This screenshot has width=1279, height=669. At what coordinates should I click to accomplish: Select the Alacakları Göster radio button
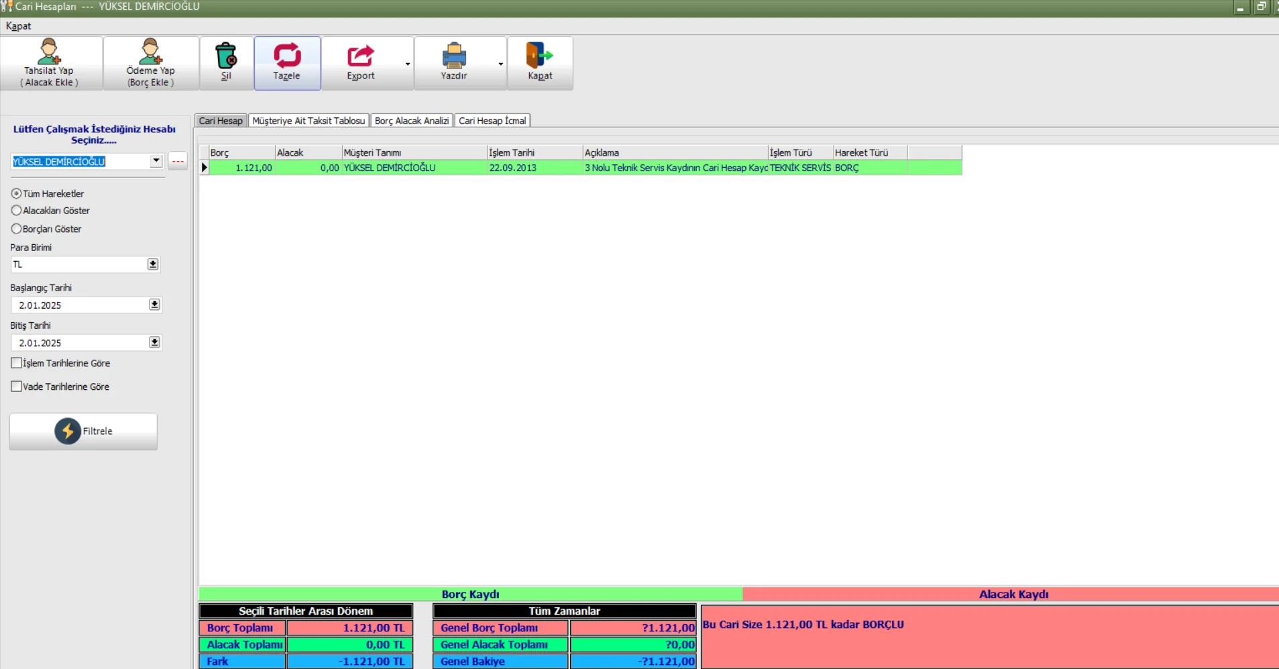point(16,210)
